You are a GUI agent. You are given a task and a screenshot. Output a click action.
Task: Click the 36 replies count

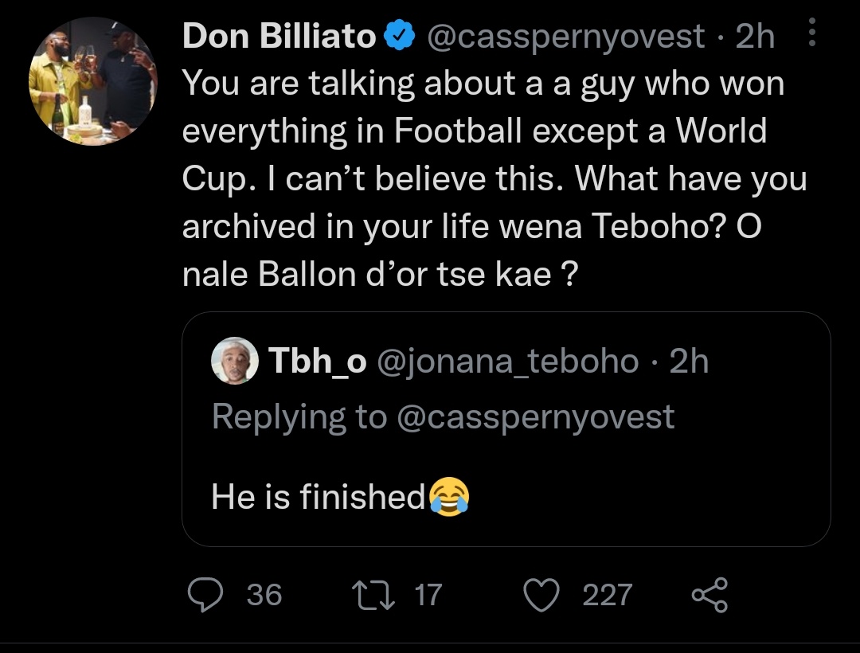(264, 595)
